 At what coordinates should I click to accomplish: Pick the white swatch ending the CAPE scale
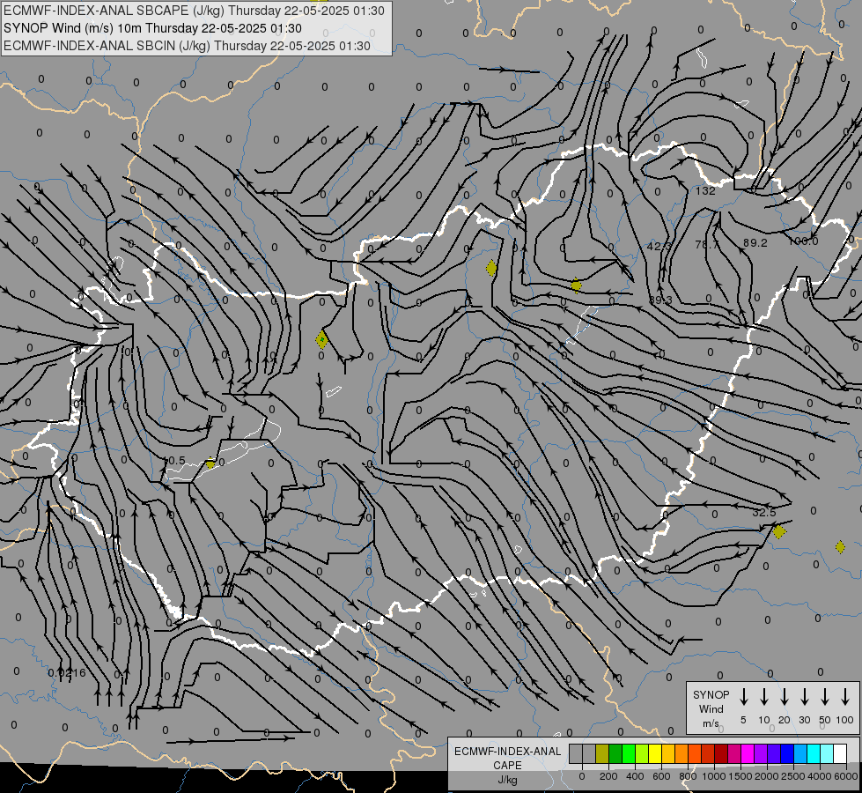click(x=840, y=754)
